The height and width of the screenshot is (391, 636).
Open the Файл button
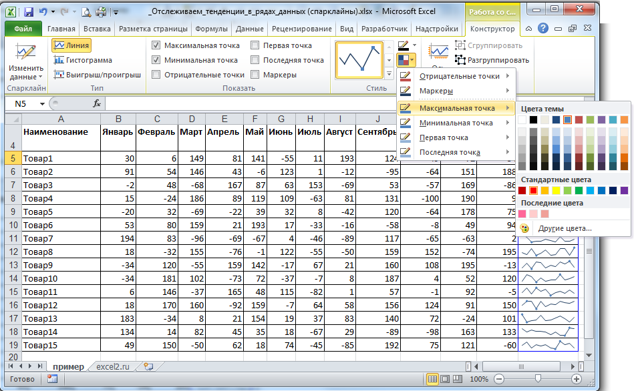[23, 29]
